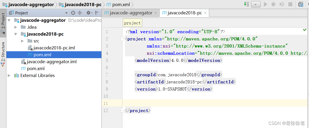Image resolution: width=309 pixels, height=128 pixels.
Task: Hide the Project tool window
Action: pyautogui.click(x=97, y=13)
